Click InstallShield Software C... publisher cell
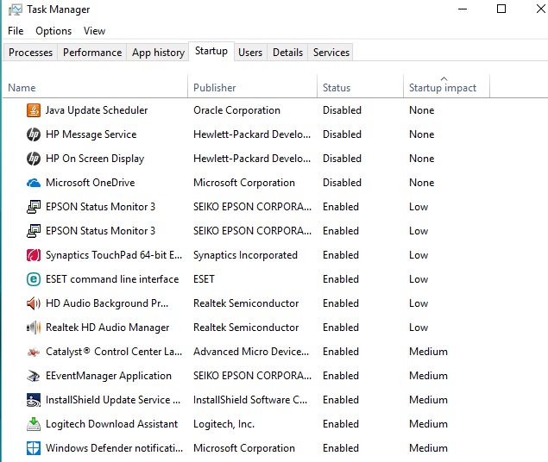 (250, 400)
